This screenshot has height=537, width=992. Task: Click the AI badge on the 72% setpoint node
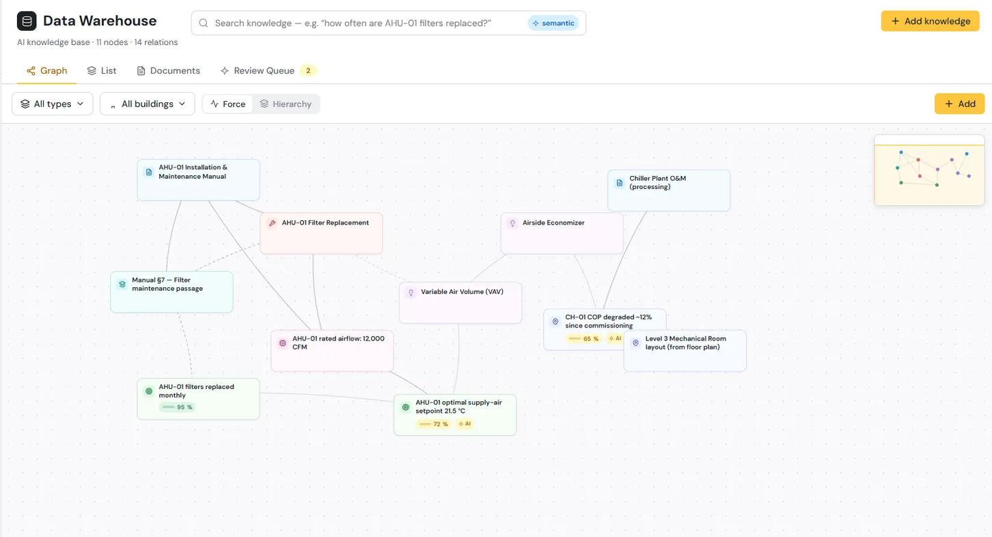[x=465, y=424]
